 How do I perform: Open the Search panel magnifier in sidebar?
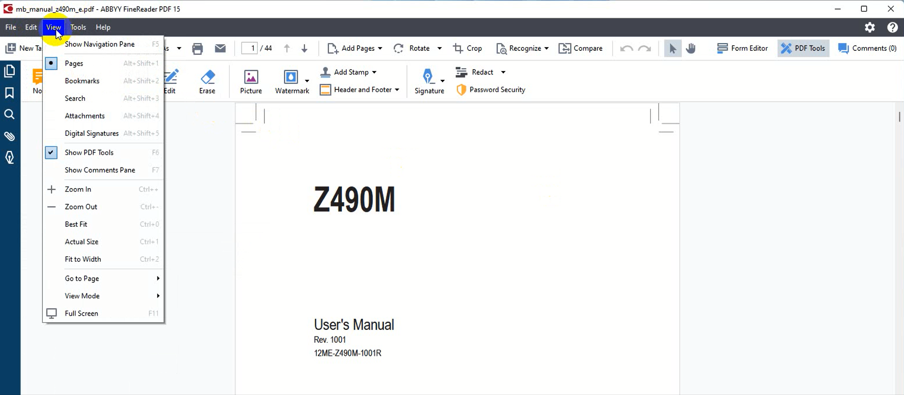9,114
